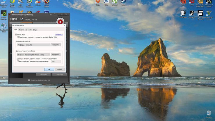Click the 00:00:22 recording timer
Viewport: 215px width, 121px height.
17,19
